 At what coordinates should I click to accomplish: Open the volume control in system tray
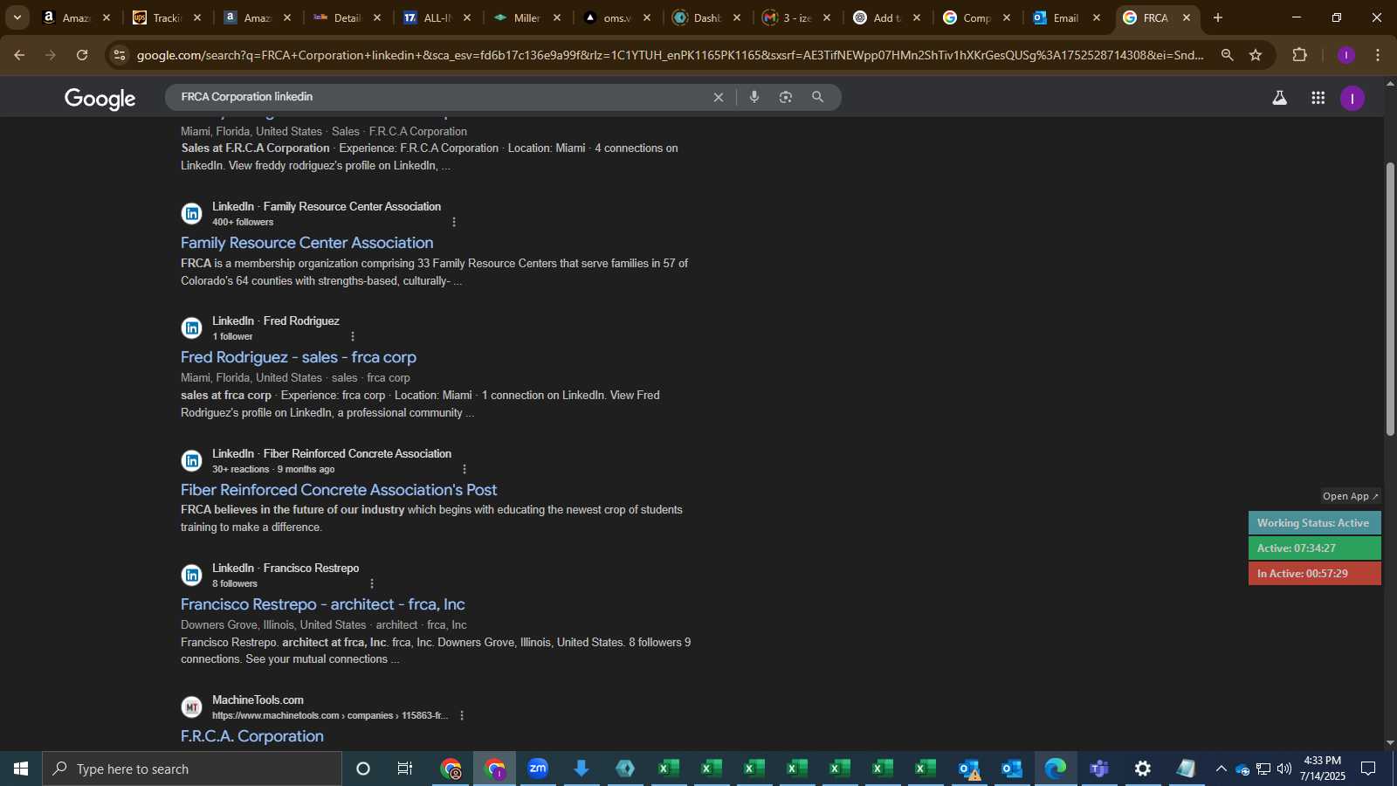[1283, 769]
